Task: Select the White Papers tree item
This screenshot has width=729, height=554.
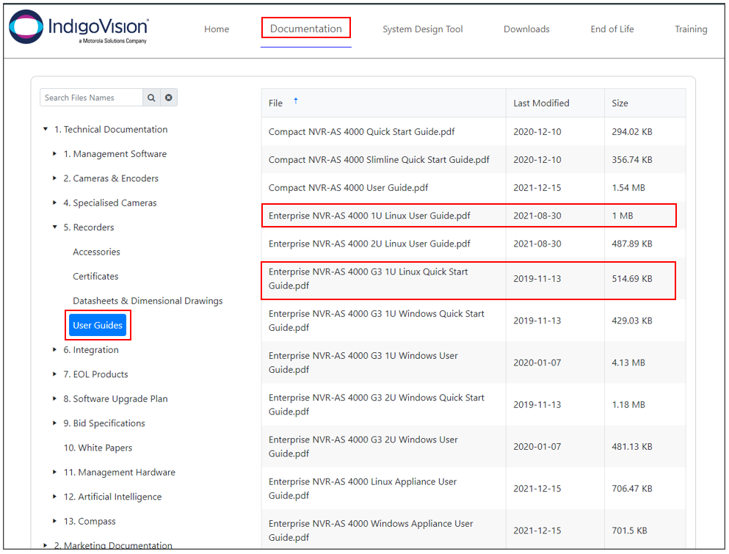Action: [x=98, y=448]
